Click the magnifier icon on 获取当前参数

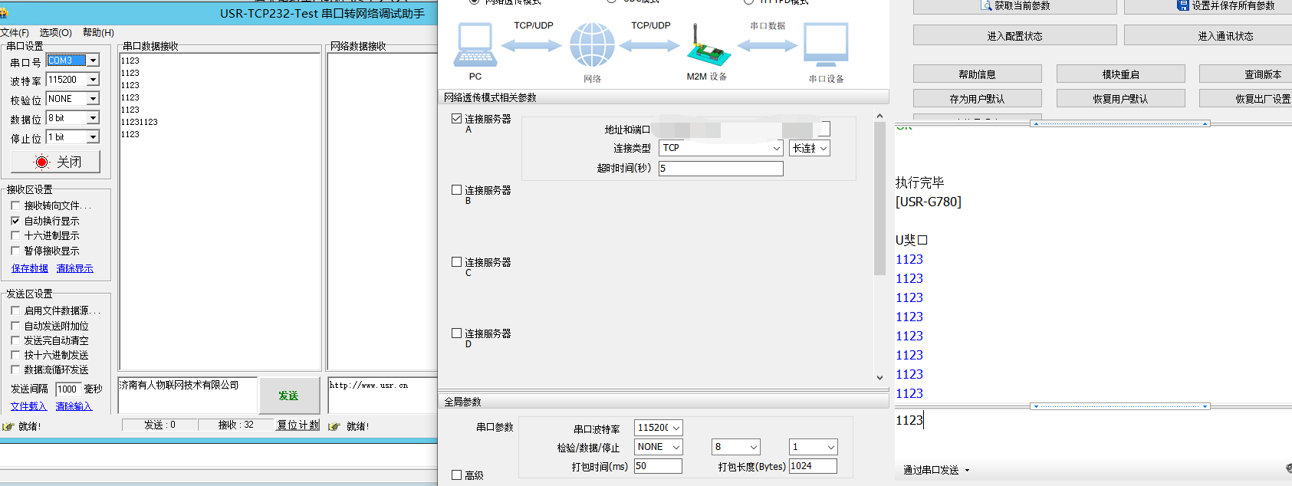pyautogui.click(x=986, y=5)
